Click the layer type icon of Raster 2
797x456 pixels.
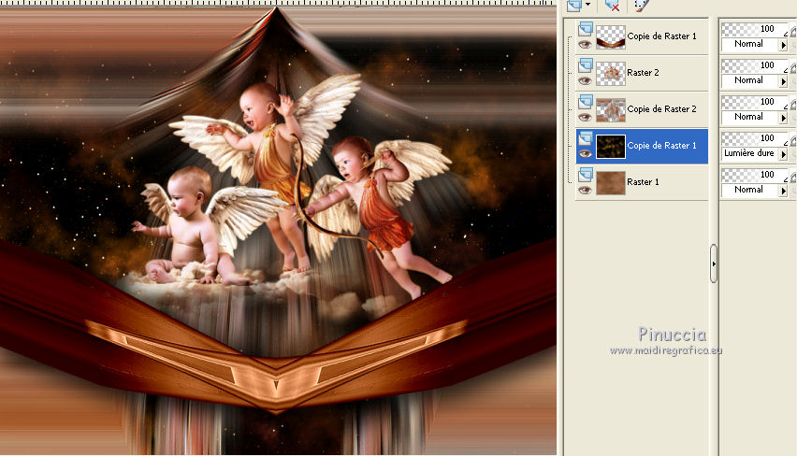click(x=586, y=64)
